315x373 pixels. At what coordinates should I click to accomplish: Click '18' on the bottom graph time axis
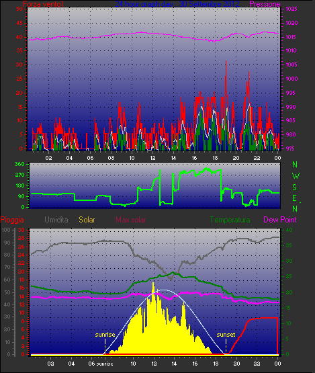(x=216, y=364)
